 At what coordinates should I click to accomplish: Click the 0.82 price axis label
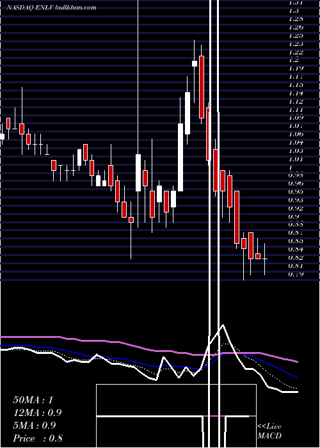coord(296,258)
